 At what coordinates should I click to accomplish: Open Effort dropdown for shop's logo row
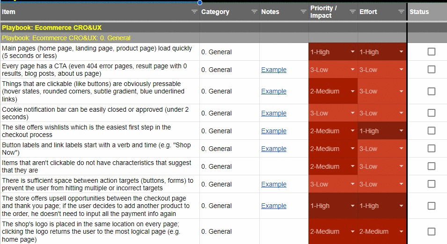click(402, 231)
